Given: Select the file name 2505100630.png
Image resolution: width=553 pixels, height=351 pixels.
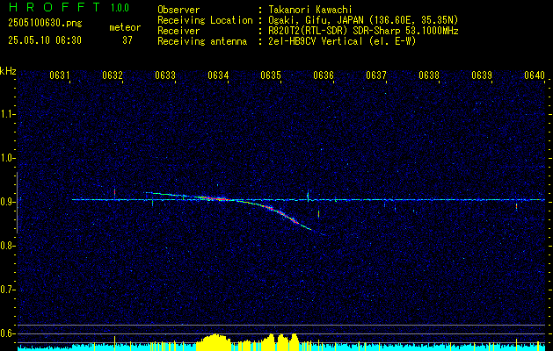Looking at the screenshot, I should (x=45, y=23).
